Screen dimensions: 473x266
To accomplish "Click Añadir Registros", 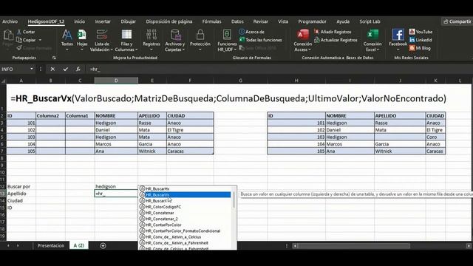I will tap(333, 32).
